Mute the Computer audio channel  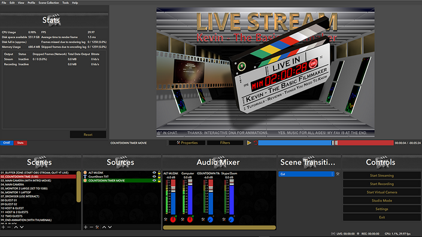tap(190, 220)
